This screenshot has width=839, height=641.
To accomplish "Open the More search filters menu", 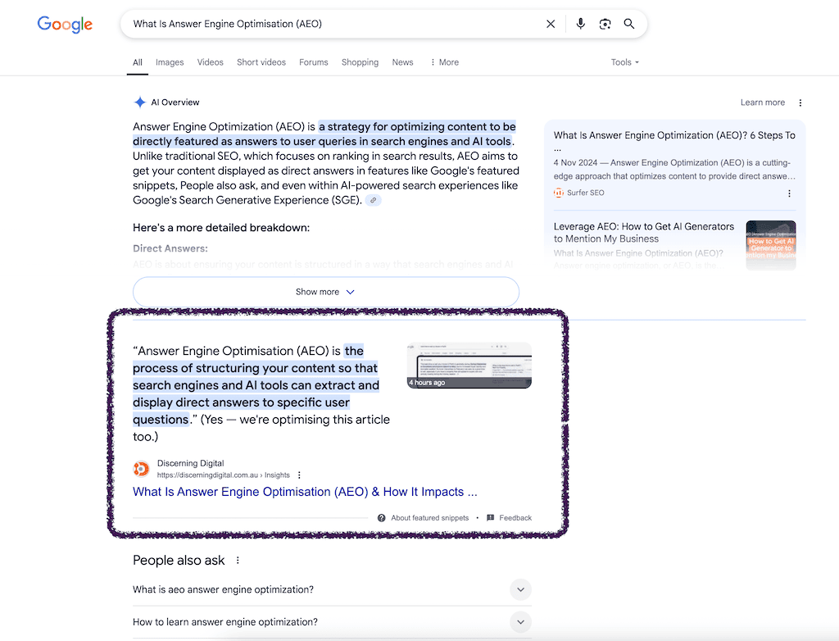I will tap(445, 62).
